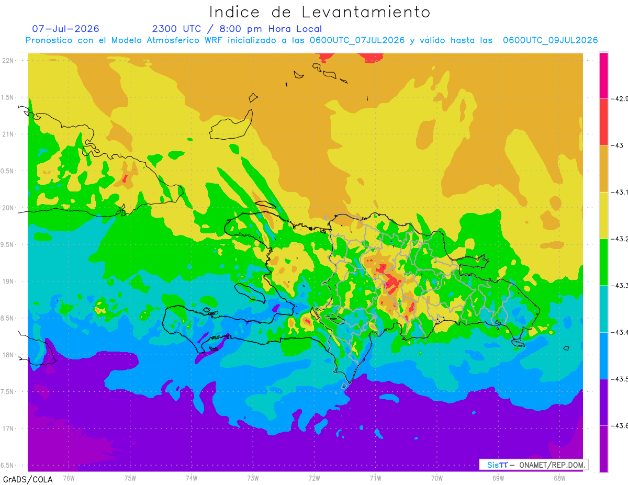Pick the teal legend swatch between -43.3 and -43.4
This screenshot has height=485, width=628.
pos(603,308)
